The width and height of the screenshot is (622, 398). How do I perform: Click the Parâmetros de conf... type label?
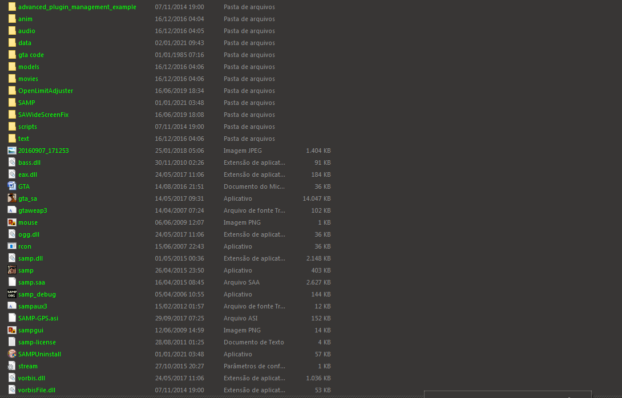255,366
